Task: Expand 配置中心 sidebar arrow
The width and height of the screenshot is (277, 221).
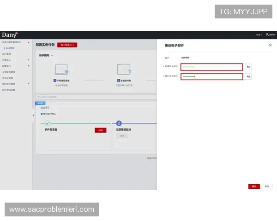Action: [x=29, y=66]
